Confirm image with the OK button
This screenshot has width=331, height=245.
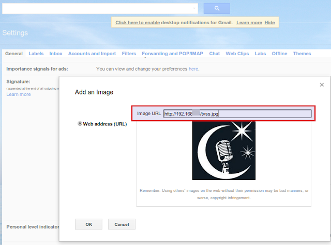(88, 224)
